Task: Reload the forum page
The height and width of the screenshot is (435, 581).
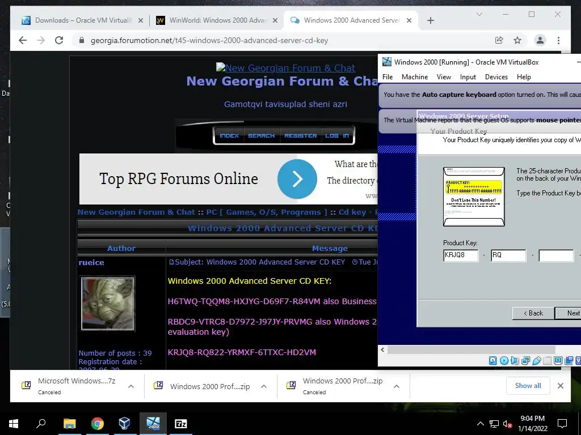Action: (59, 40)
